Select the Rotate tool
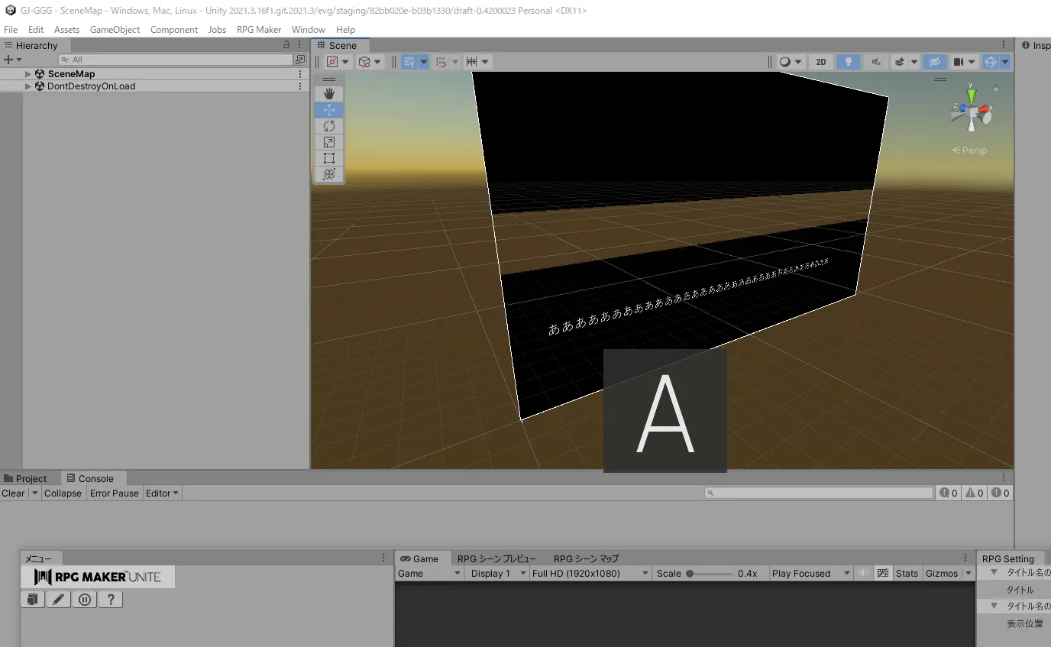This screenshot has width=1051, height=647. [x=329, y=126]
